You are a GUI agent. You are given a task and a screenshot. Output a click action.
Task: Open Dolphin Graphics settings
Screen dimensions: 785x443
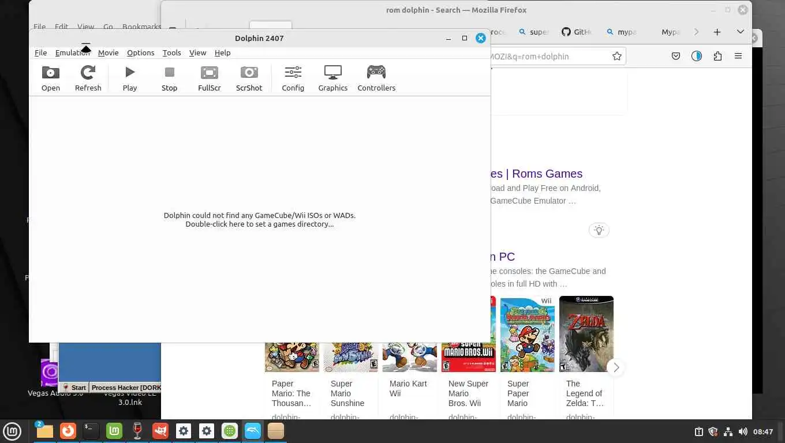click(x=332, y=78)
